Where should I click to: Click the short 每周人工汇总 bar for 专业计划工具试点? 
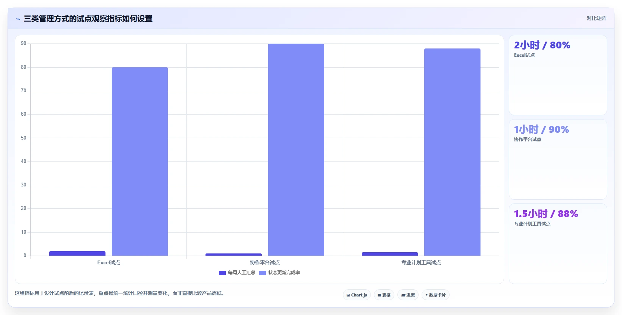click(390, 254)
